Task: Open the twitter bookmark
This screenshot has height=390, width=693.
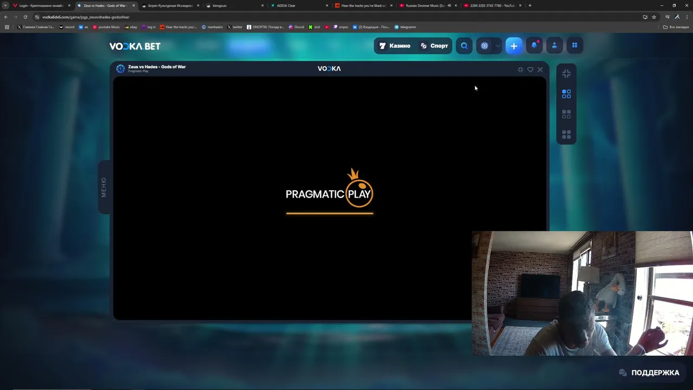Action: pyautogui.click(x=235, y=27)
